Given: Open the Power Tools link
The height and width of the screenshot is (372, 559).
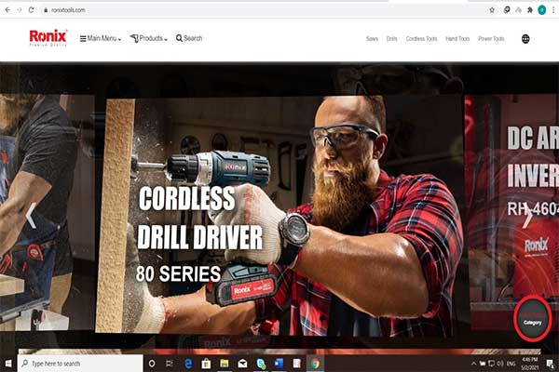Looking at the screenshot, I should point(491,38).
